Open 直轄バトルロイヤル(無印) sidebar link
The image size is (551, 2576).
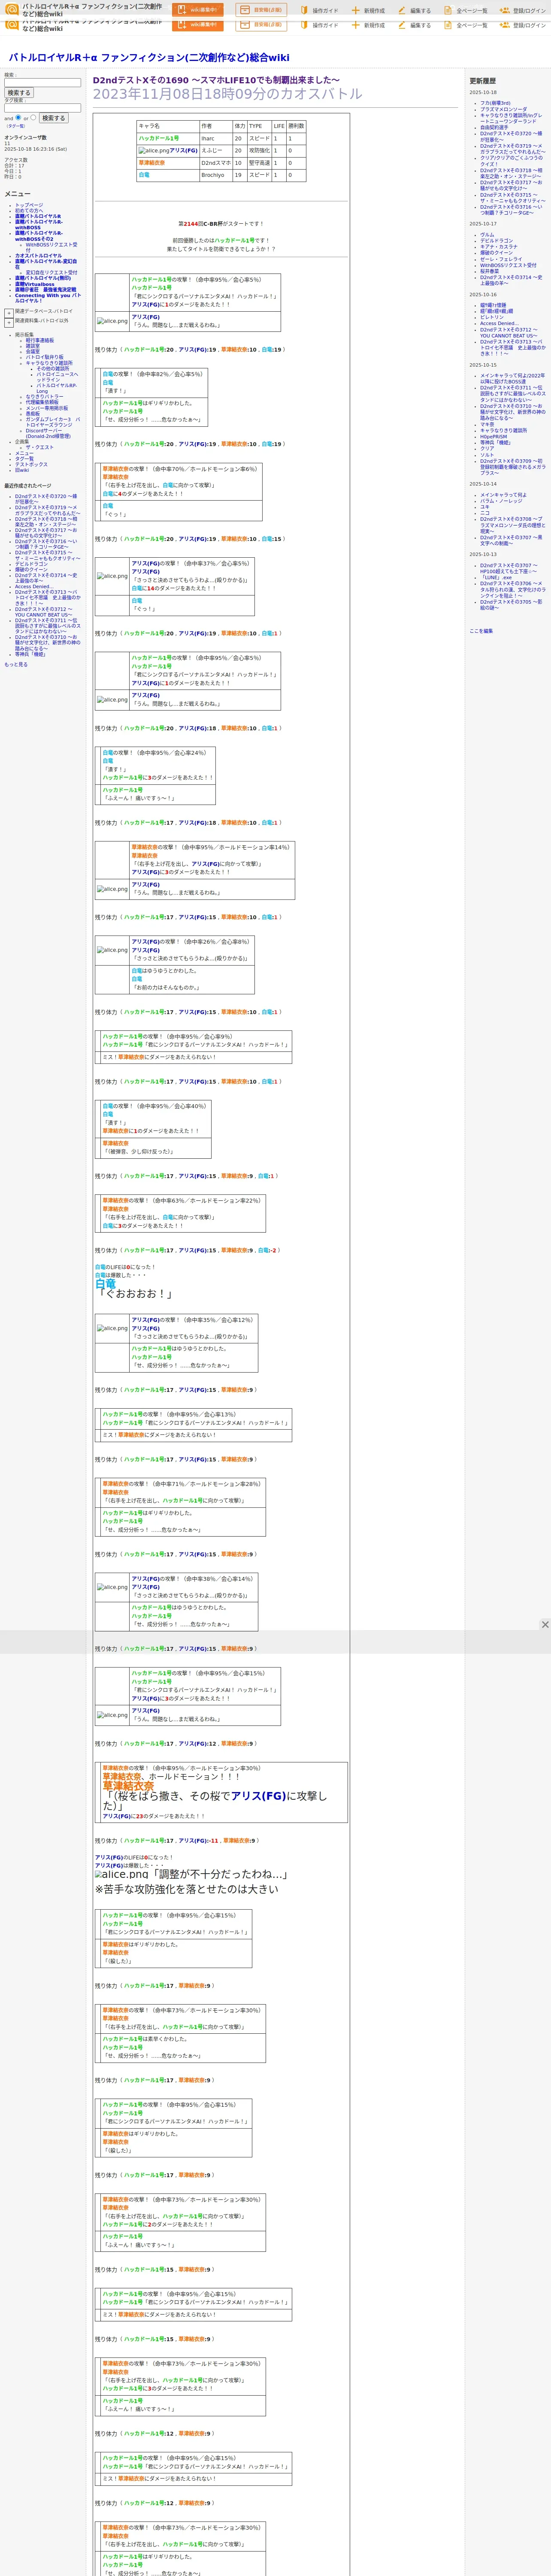pos(43,278)
